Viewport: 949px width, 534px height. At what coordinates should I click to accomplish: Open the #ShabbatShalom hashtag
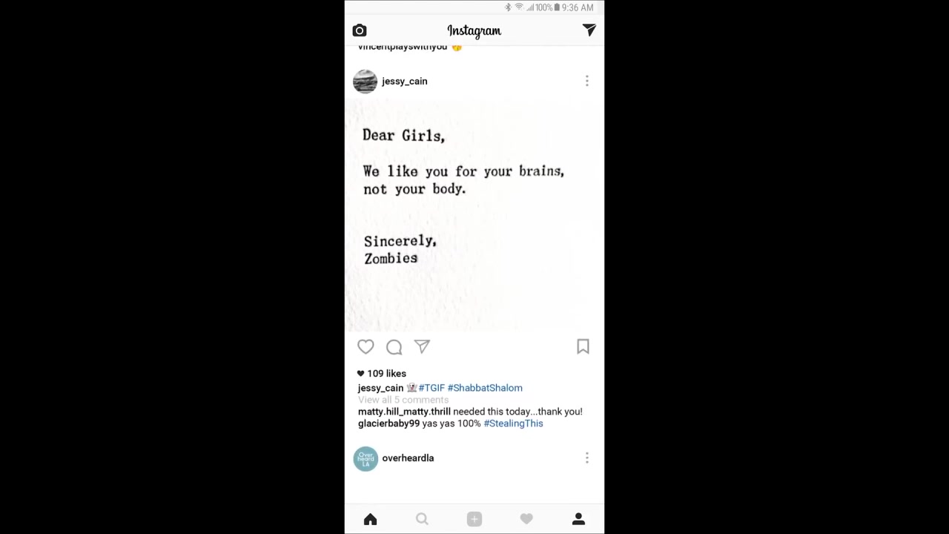pos(485,388)
